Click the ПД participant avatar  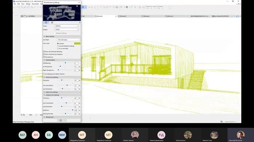pyautogui.click(x=162, y=135)
